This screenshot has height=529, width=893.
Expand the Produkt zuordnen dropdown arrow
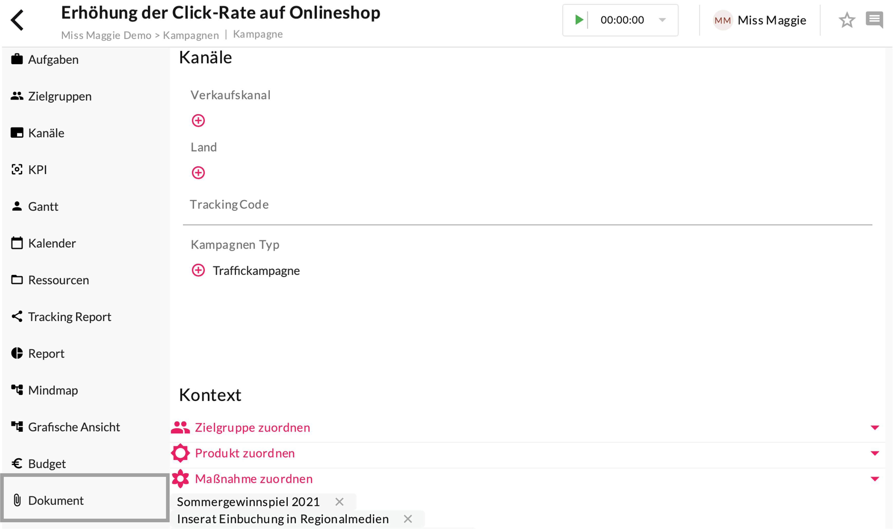point(875,453)
